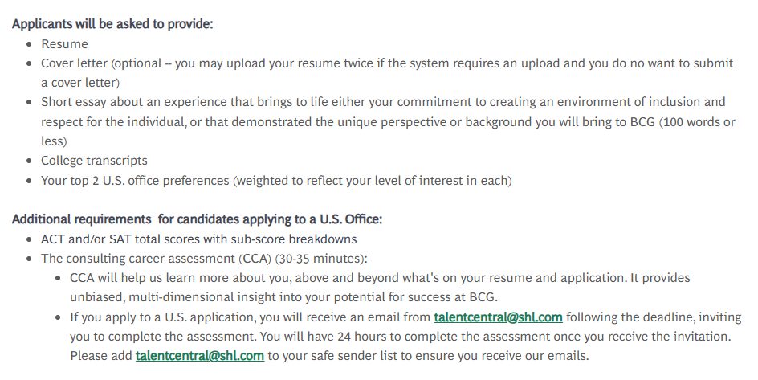
Task: Click the bullet dot beside "ACT and/or SAT"
Action: tap(30, 239)
